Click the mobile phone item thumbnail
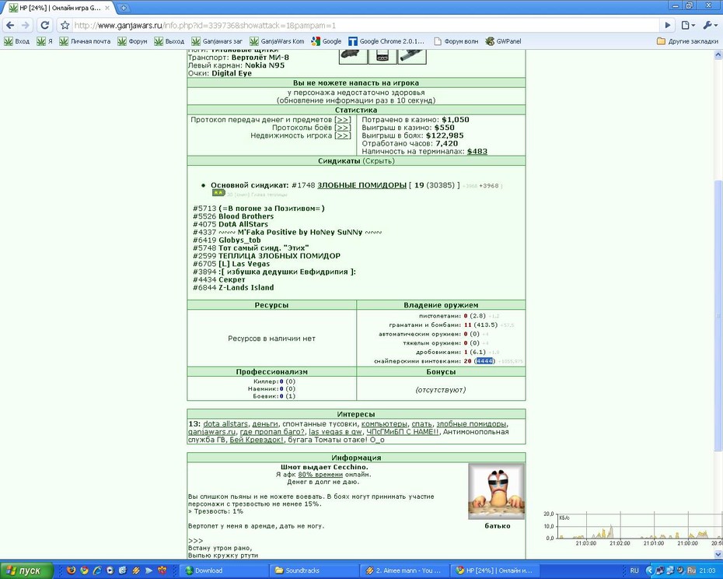Screen dimensions: 723x579 (x=382, y=56)
